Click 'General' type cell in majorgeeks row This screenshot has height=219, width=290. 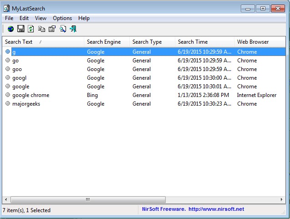click(142, 104)
